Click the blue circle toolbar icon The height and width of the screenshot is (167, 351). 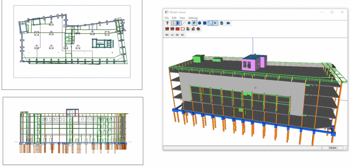pyautogui.click(x=199, y=23)
